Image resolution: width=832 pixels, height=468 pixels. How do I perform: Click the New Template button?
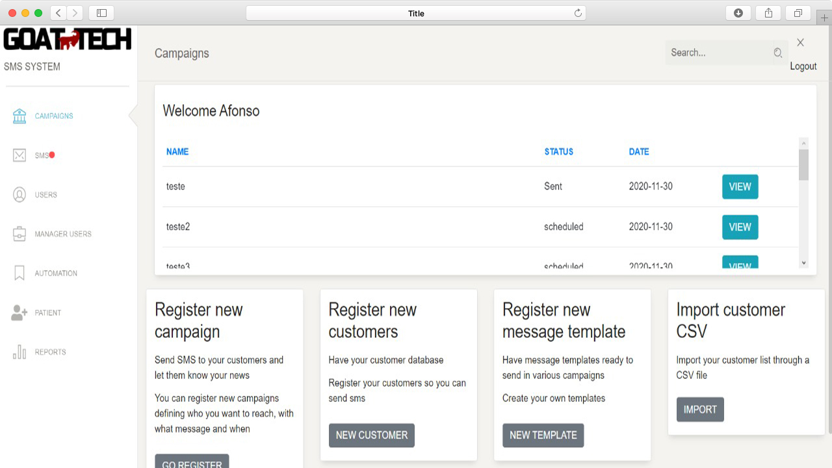[x=543, y=435]
